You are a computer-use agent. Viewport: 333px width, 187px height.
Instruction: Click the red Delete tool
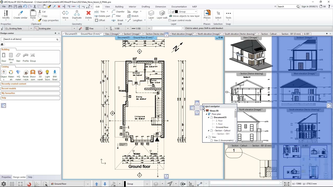tap(88, 15)
